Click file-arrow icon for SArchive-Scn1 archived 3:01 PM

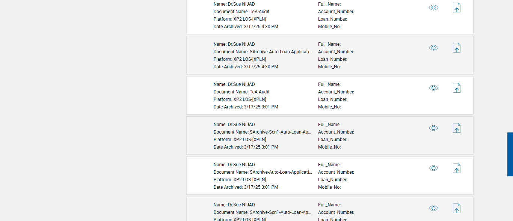(456, 128)
